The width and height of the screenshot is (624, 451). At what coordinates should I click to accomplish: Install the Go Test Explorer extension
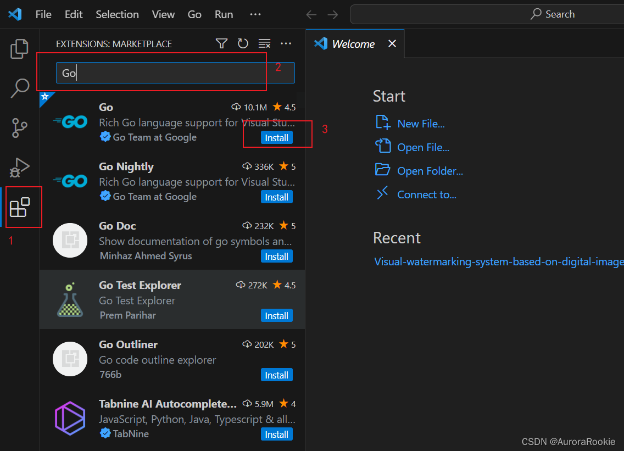click(277, 316)
